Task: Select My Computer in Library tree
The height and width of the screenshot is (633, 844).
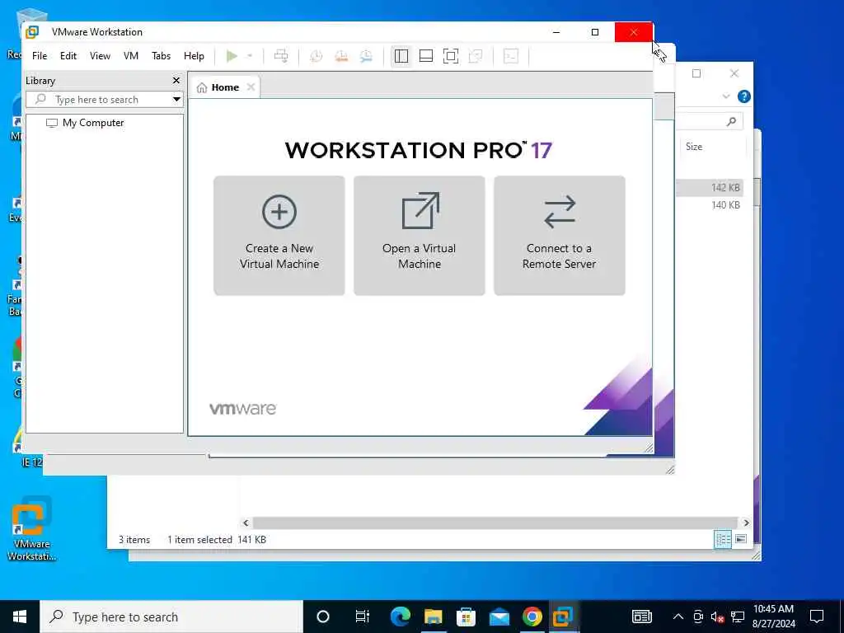Action: [86, 123]
